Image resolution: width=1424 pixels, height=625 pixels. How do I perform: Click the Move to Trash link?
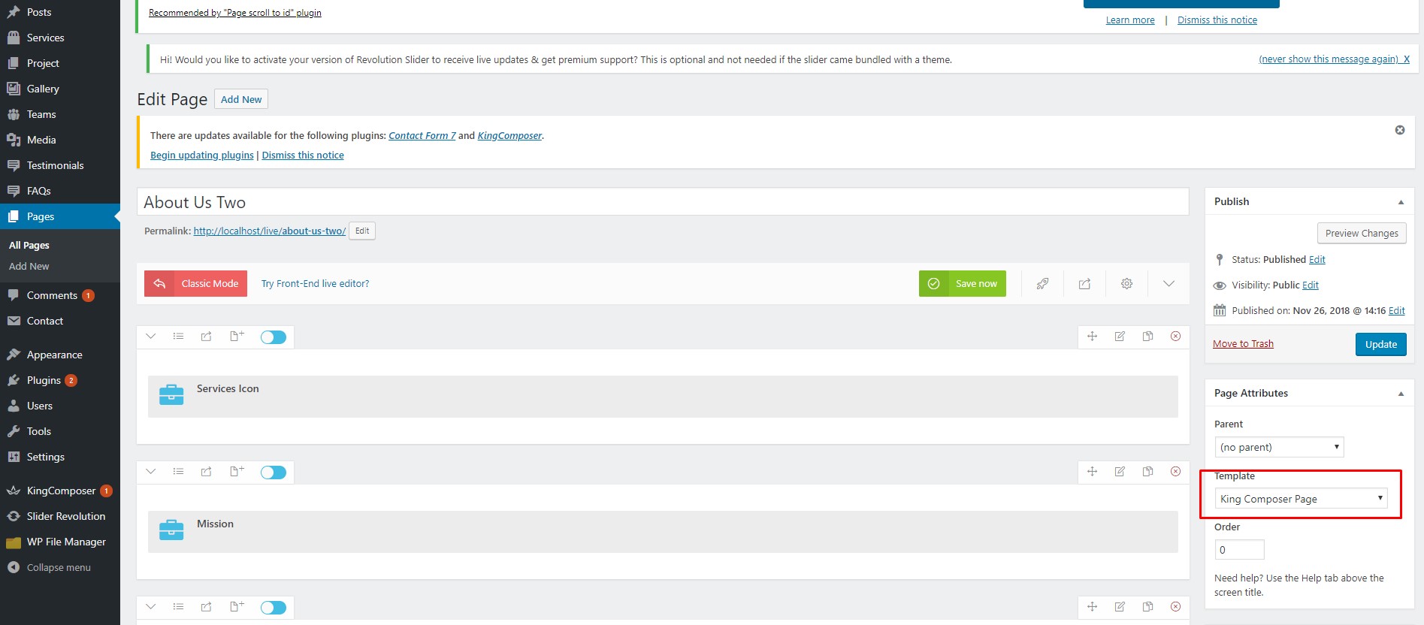tap(1243, 344)
